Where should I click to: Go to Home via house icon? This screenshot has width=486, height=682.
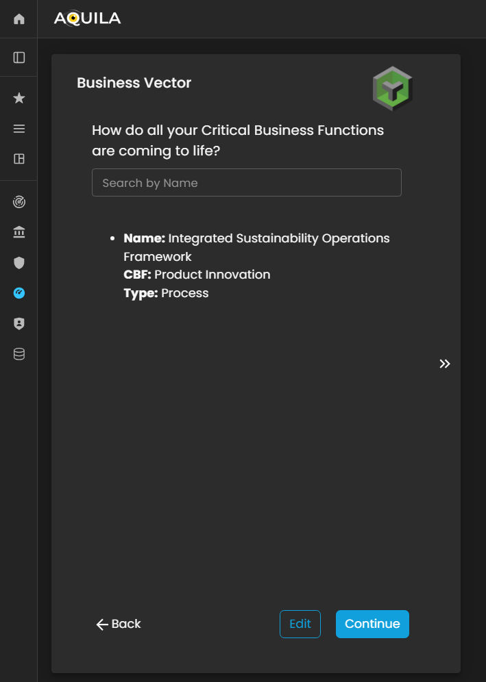19,19
